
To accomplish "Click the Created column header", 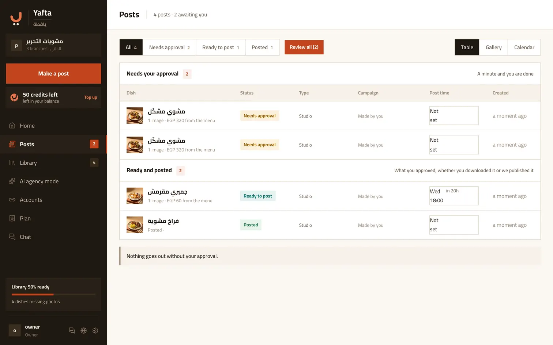I will pyautogui.click(x=501, y=93).
